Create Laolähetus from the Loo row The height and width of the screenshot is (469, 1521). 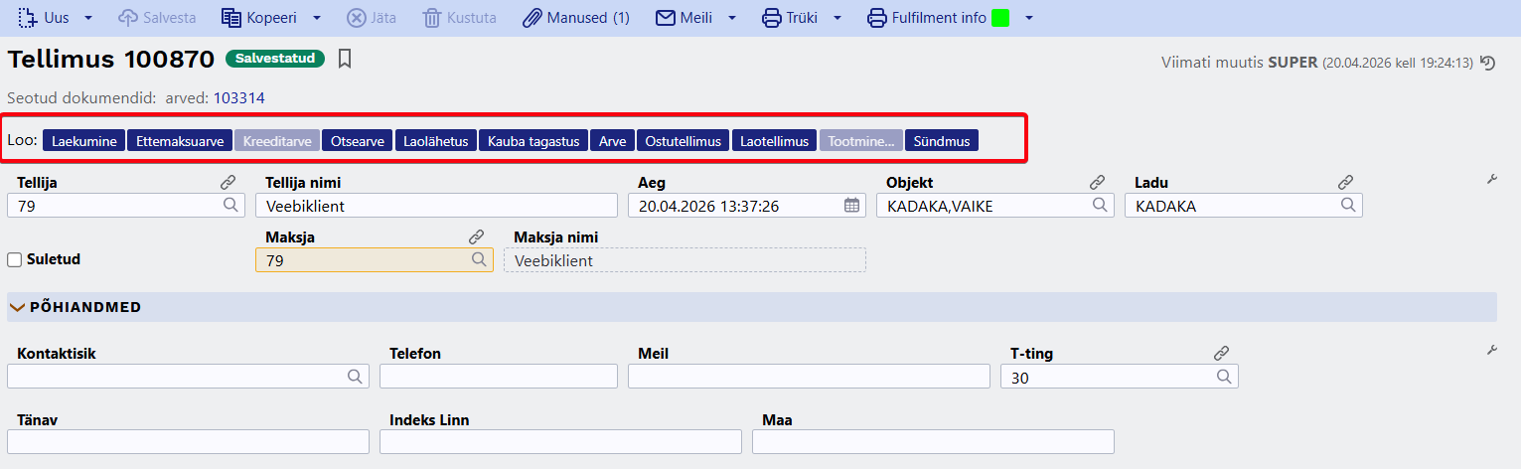pyautogui.click(x=435, y=141)
